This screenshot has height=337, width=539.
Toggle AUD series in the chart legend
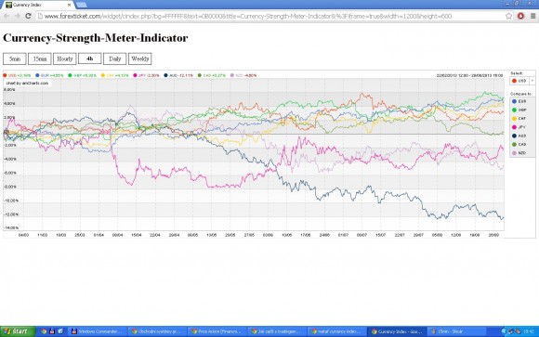coord(178,75)
